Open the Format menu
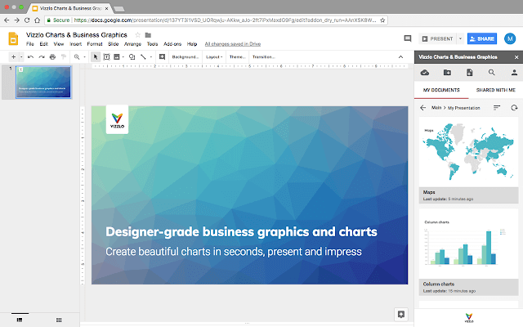Image resolution: width=523 pixels, height=327 pixels. tap(95, 44)
